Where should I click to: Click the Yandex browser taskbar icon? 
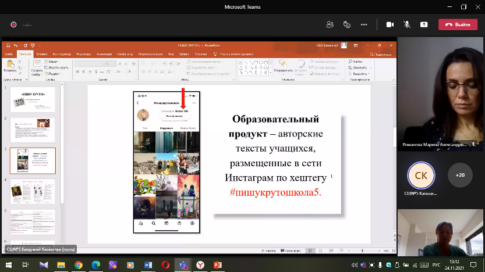[200, 264]
